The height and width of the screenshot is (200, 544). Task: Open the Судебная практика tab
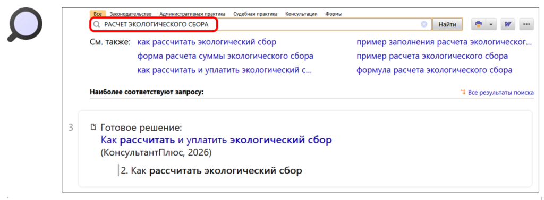point(256,14)
